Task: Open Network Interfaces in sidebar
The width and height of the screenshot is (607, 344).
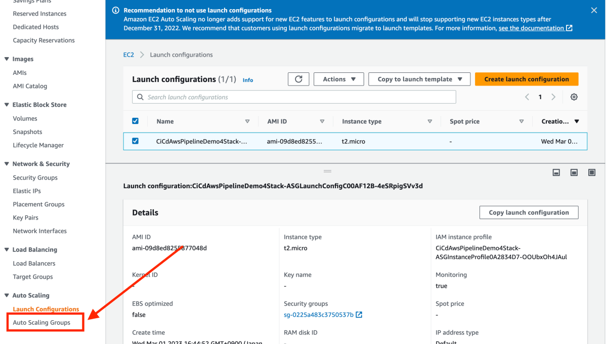Action: 39,231
